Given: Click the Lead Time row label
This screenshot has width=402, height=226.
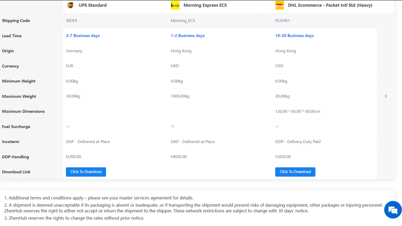Looking at the screenshot, I should point(12,36).
